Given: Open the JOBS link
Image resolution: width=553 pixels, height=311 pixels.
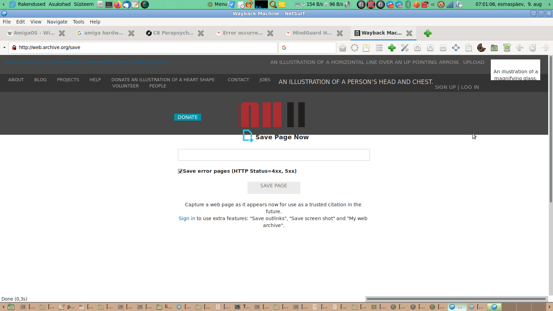Looking at the screenshot, I should click(x=265, y=79).
